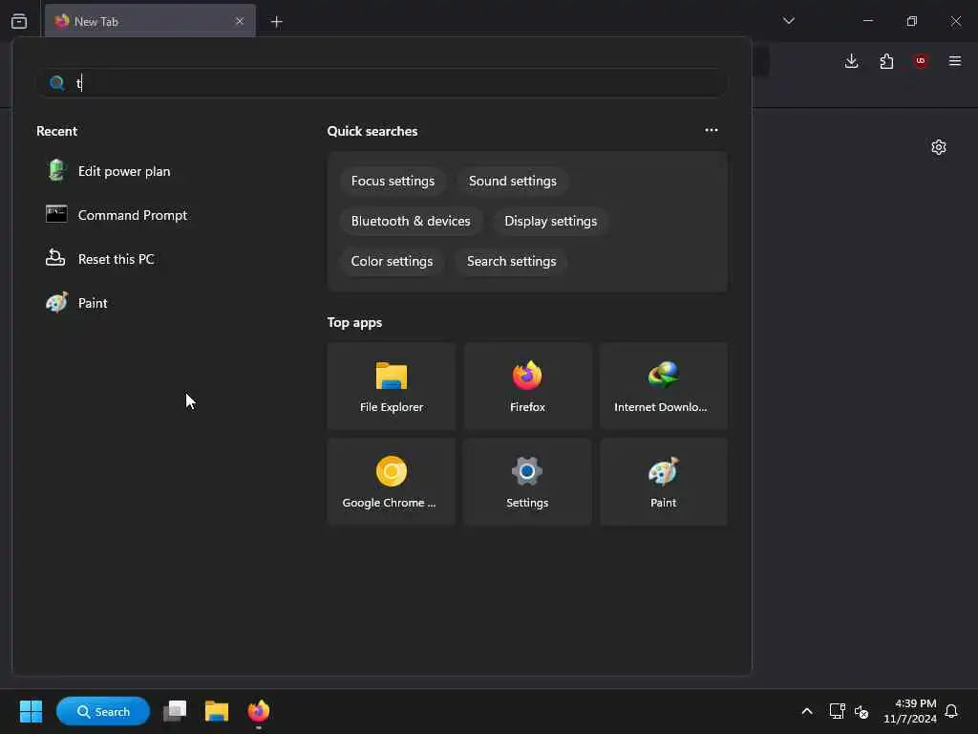Switch to Firefox on taskbar
Viewport: 978px width, 734px height.
click(258, 711)
